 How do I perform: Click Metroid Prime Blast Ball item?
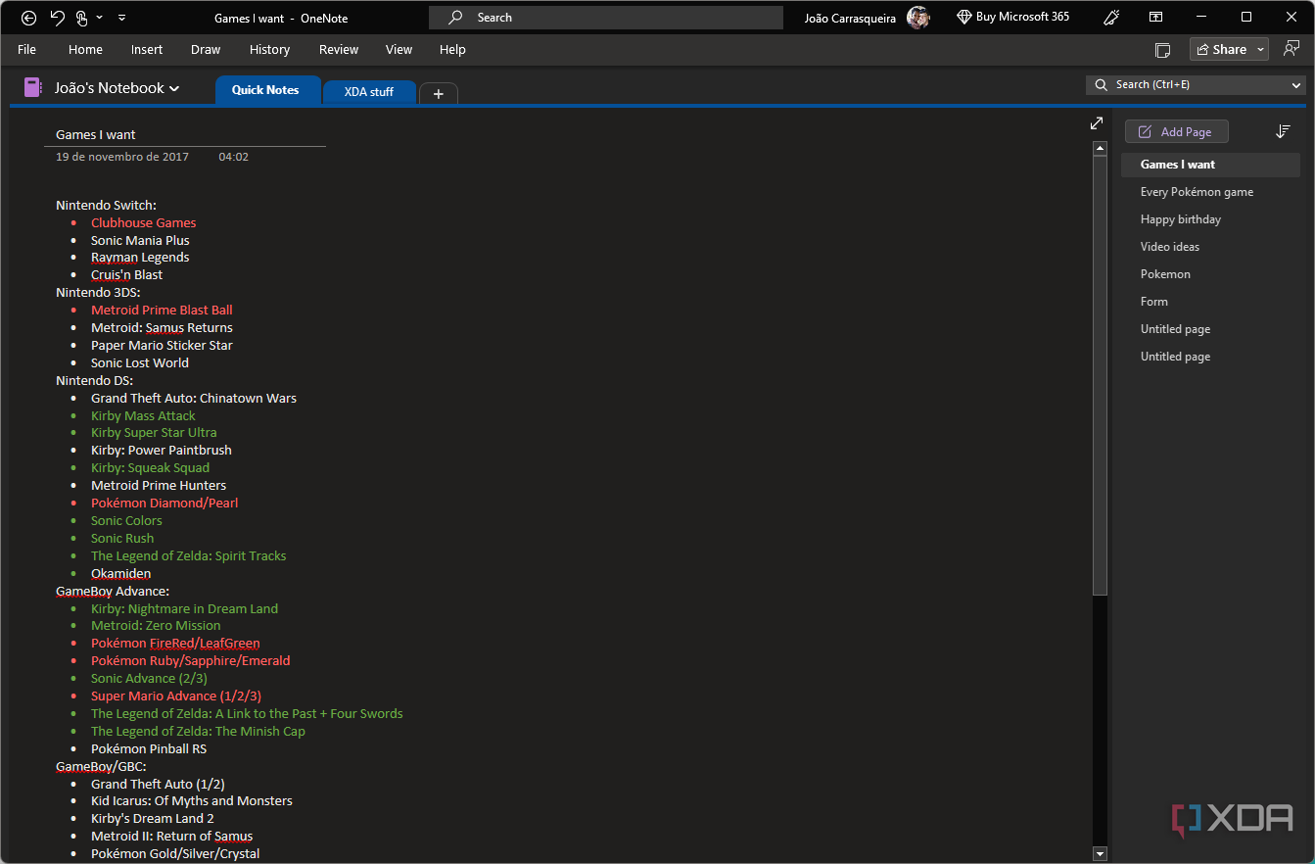pos(162,310)
